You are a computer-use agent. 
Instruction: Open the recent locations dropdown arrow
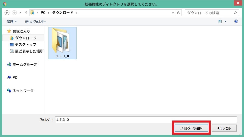(x=20, y=13)
